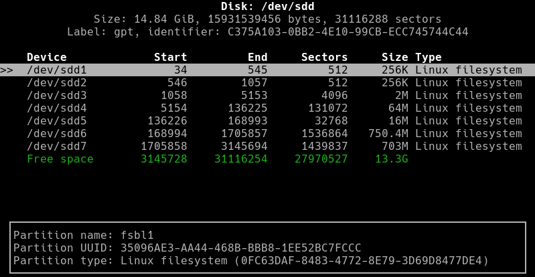Screen dimensions: 535x277
Task: Click start sector 1058 of sdd3
Action: click(173, 96)
